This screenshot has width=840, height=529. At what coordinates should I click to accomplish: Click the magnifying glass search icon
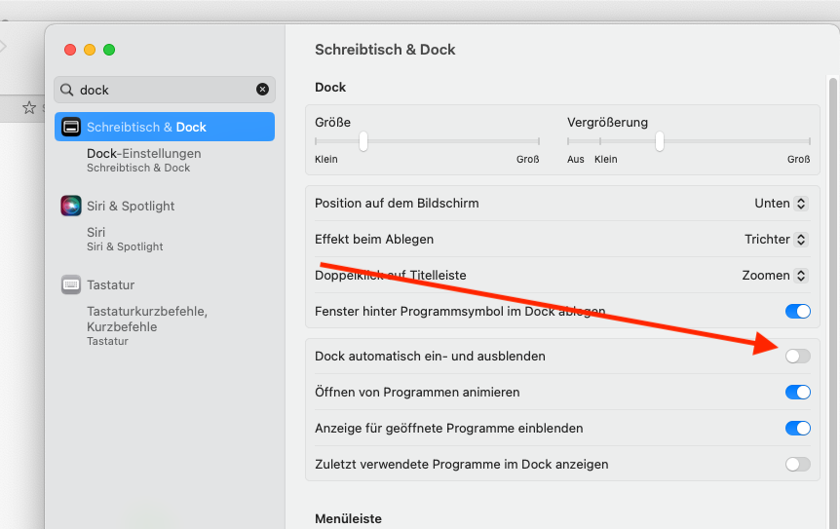pyautogui.click(x=67, y=90)
